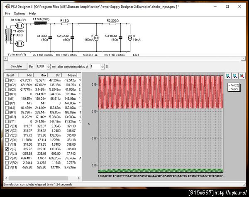Click the results table horizontal scrollbar thumb
Viewport: 249px width, 197px height.
coord(38,178)
